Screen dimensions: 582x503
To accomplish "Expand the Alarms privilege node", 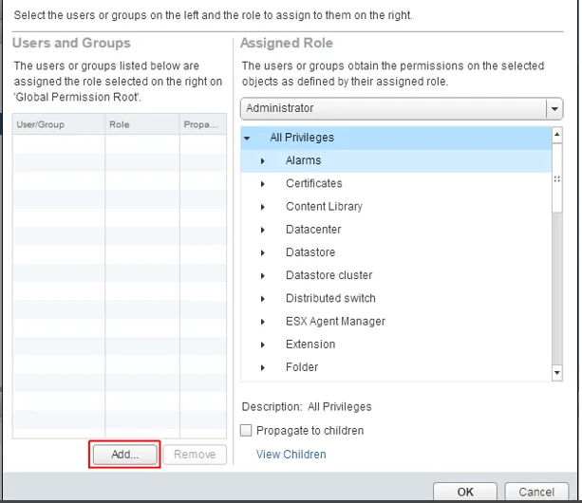I will point(263,161).
